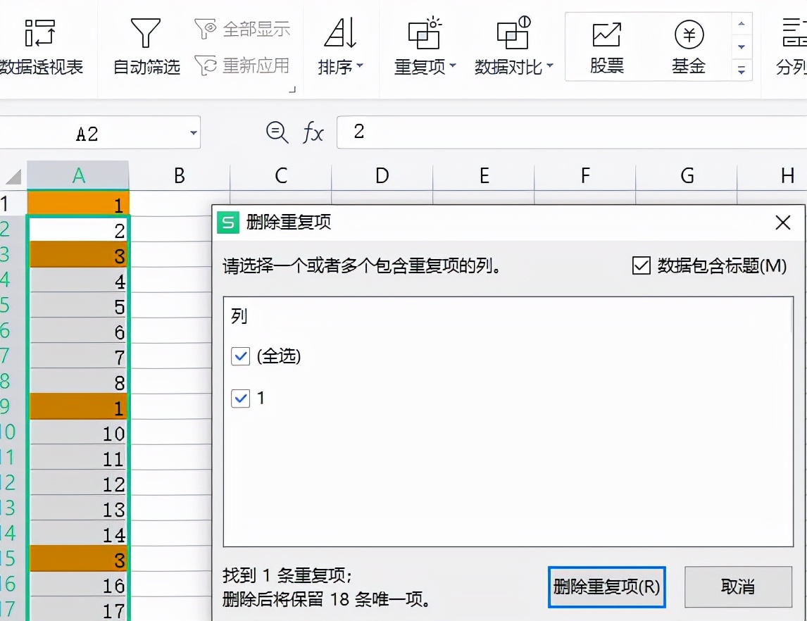Click the 全部显示 show all option
This screenshot has width=807, height=621.
[242, 29]
